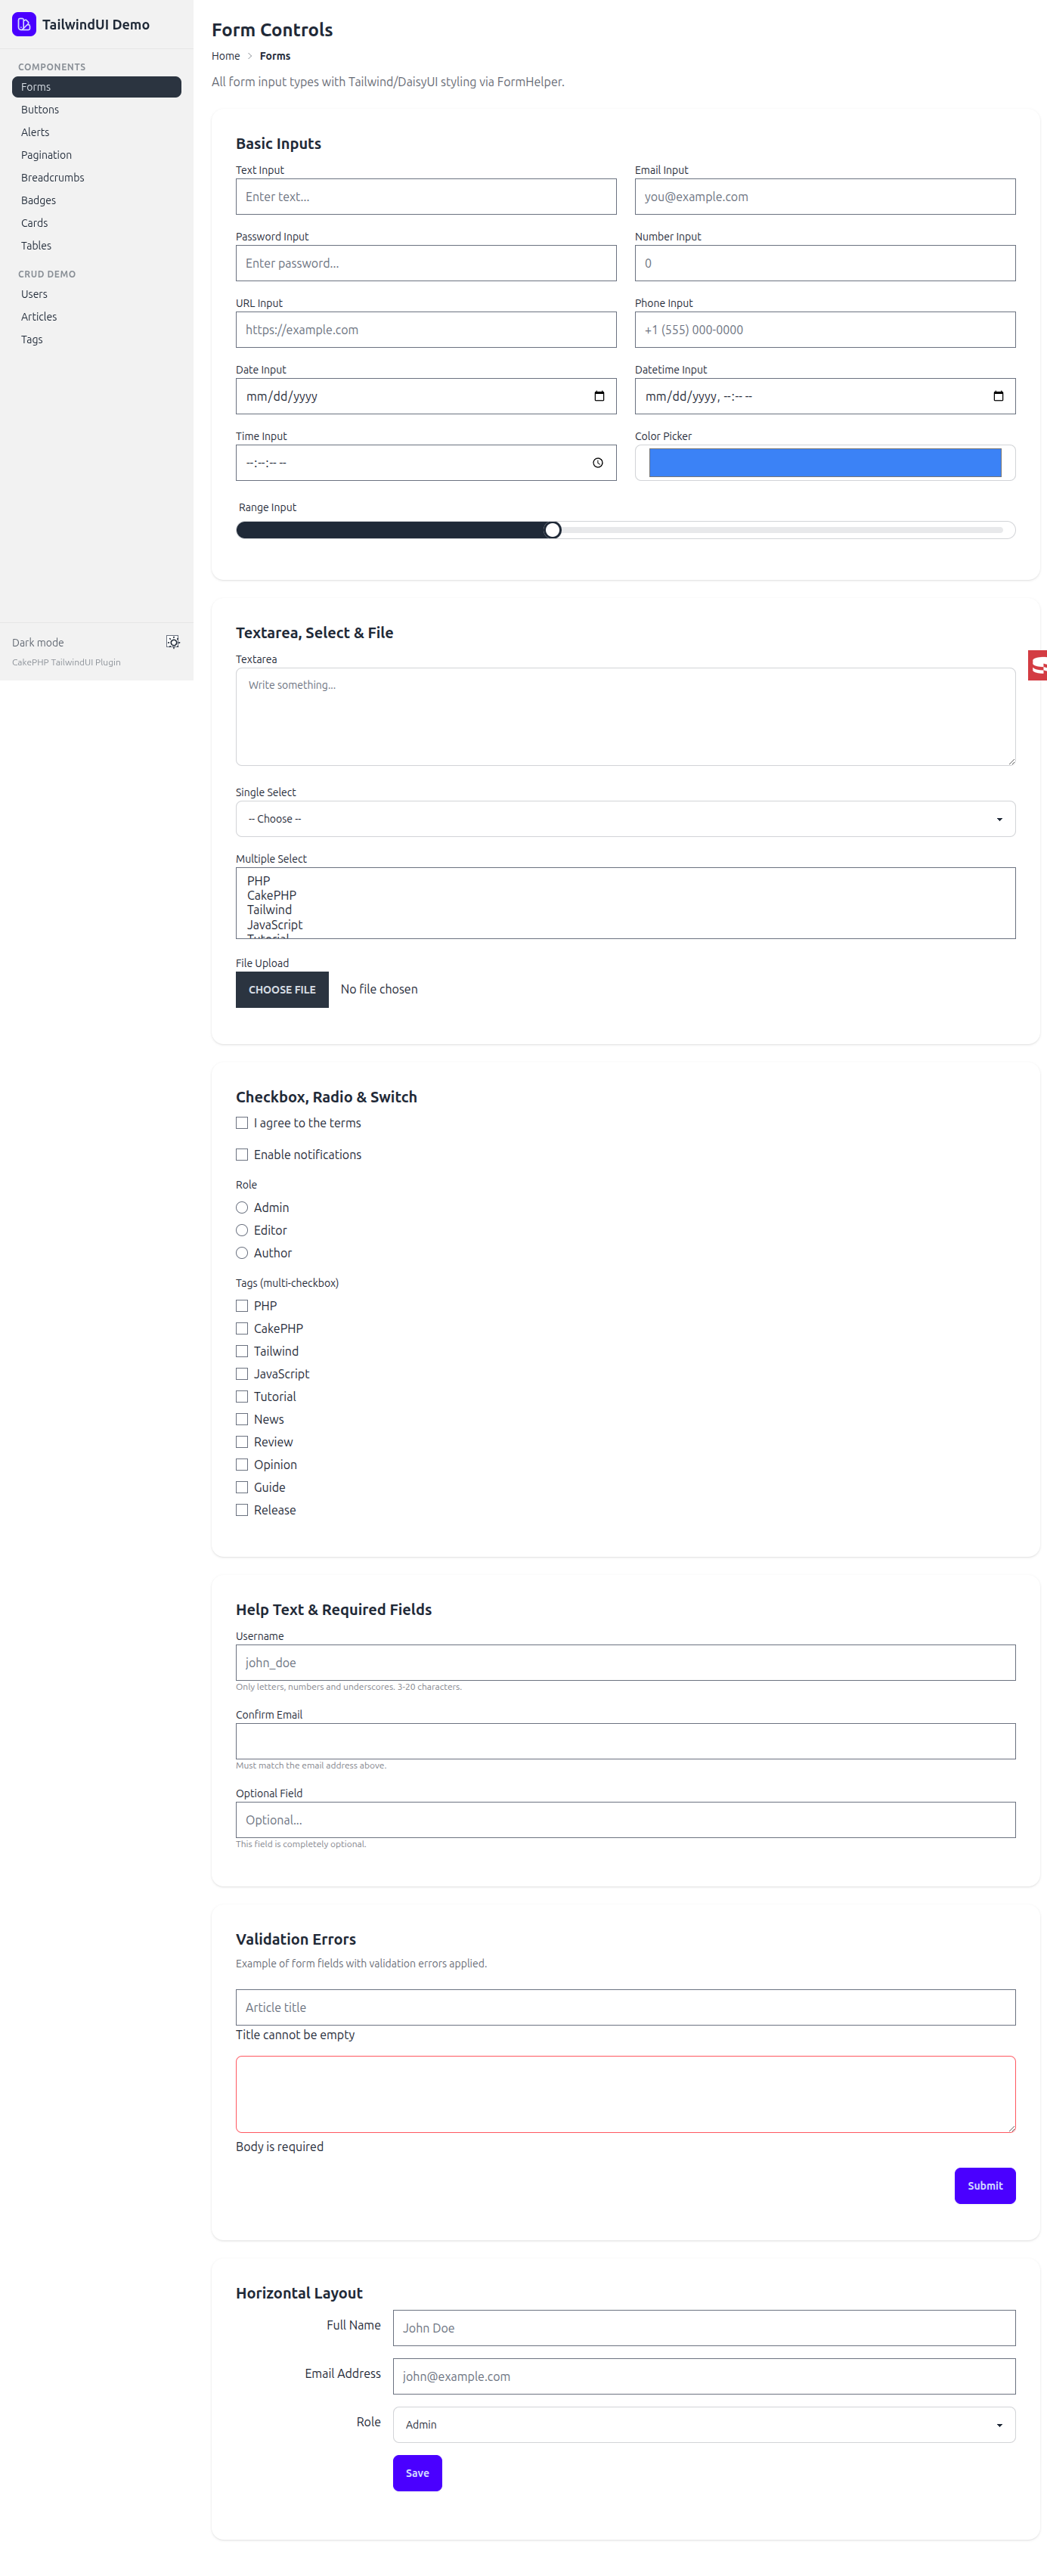Check the Tailwind tag checkbox

point(241,1351)
